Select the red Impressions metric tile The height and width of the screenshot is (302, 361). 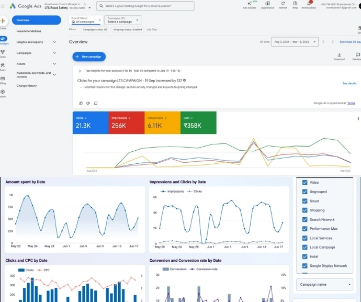click(x=126, y=122)
